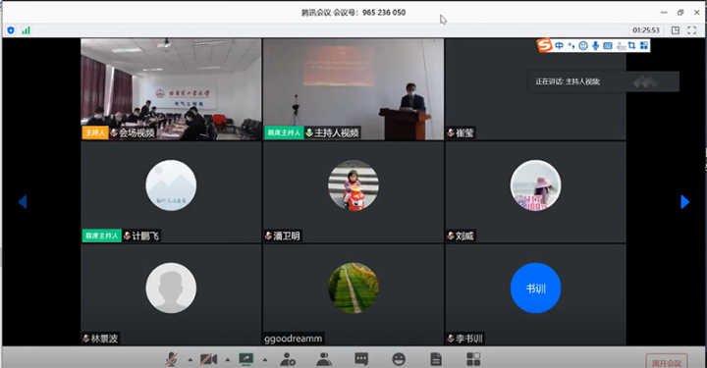
Task: Open the emoji reactions icon
Action: pyautogui.click(x=399, y=359)
